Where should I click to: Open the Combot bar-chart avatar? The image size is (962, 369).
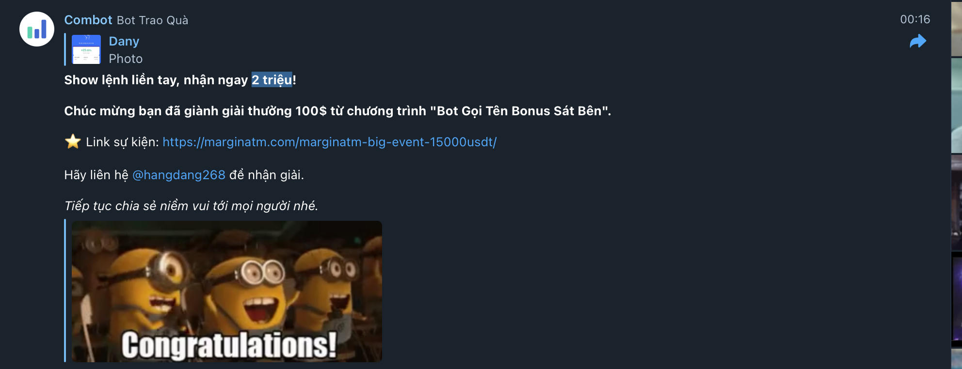(37, 29)
